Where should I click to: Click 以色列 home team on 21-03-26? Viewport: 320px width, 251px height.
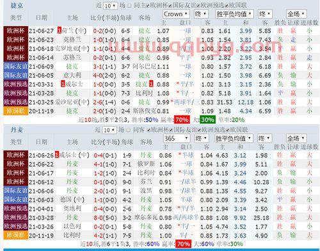click(72, 226)
